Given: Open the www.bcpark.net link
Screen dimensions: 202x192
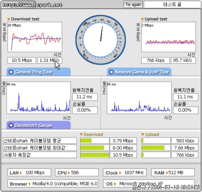Looking at the screenshot, I should (x=33, y=5).
